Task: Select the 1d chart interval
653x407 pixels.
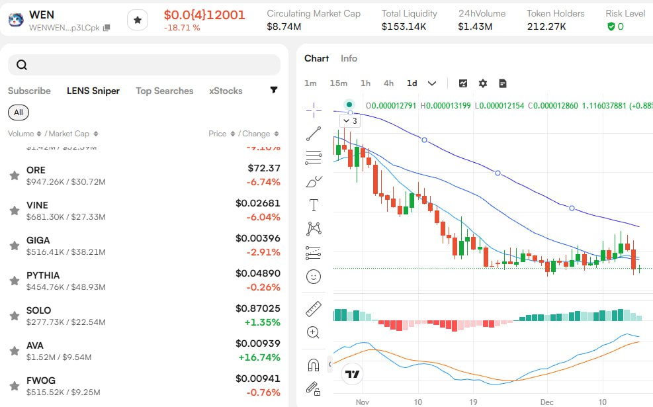Action: (412, 83)
